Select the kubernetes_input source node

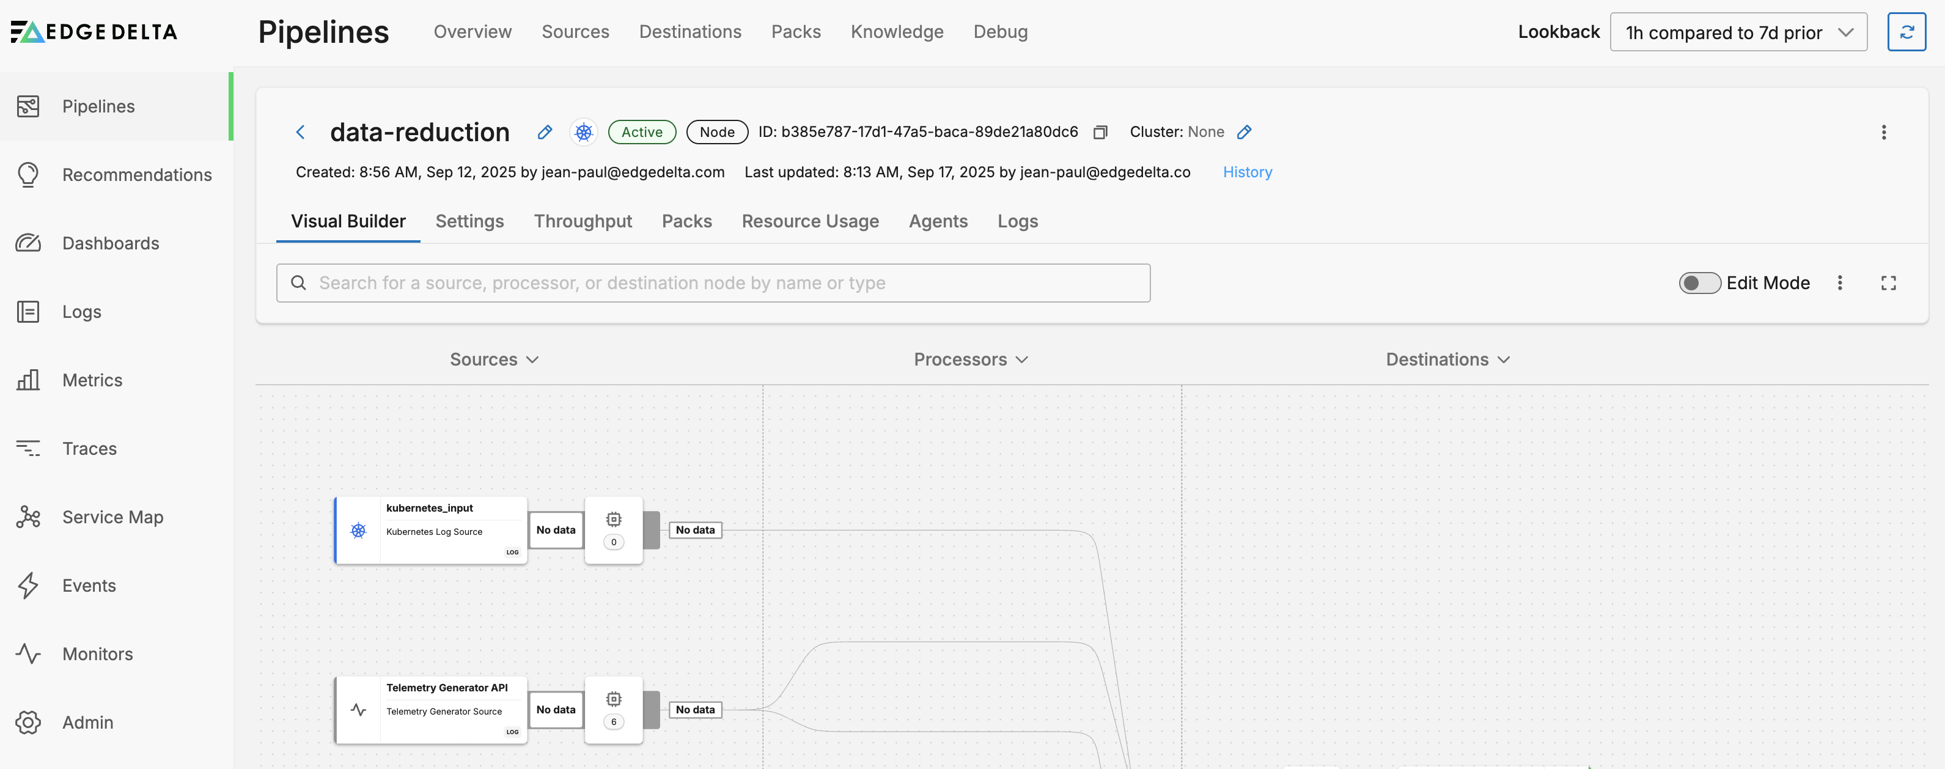[x=431, y=531]
